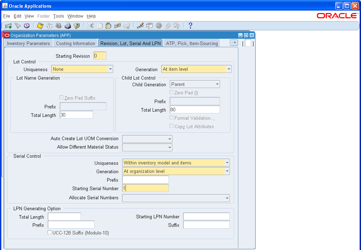Open Allow Different Material Status dropdown
The height and width of the screenshot is (250, 361).
click(170, 148)
